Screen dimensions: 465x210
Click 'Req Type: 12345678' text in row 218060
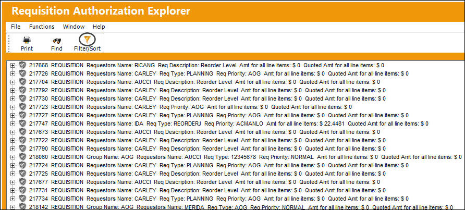230,157
